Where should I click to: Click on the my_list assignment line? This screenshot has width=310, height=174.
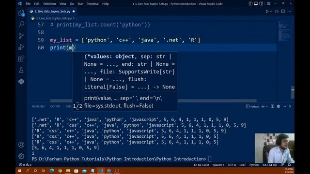(x=125, y=40)
